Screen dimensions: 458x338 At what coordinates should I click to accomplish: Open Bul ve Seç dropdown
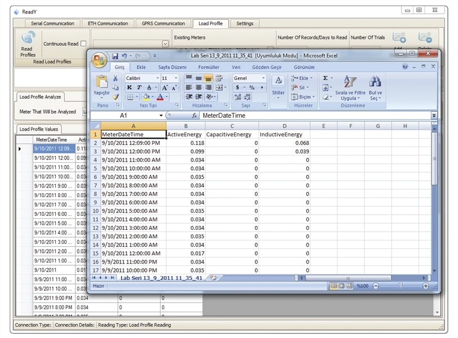tap(375, 88)
